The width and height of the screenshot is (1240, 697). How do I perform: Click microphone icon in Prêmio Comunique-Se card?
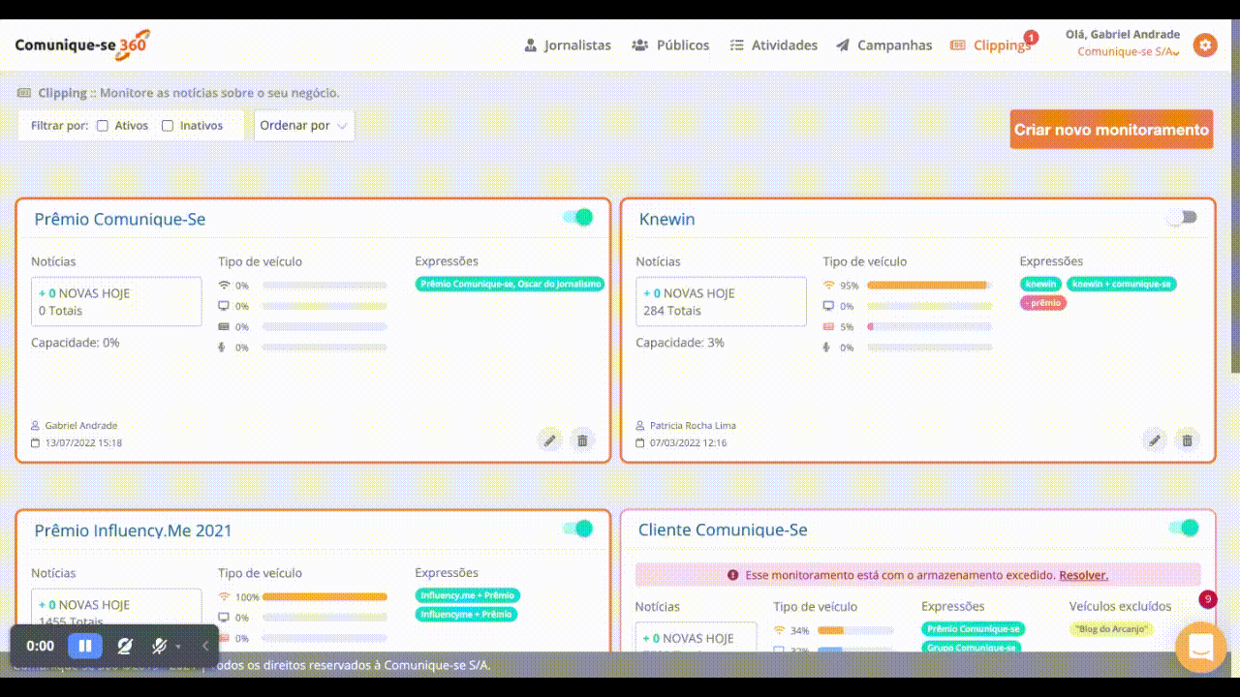click(224, 347)
